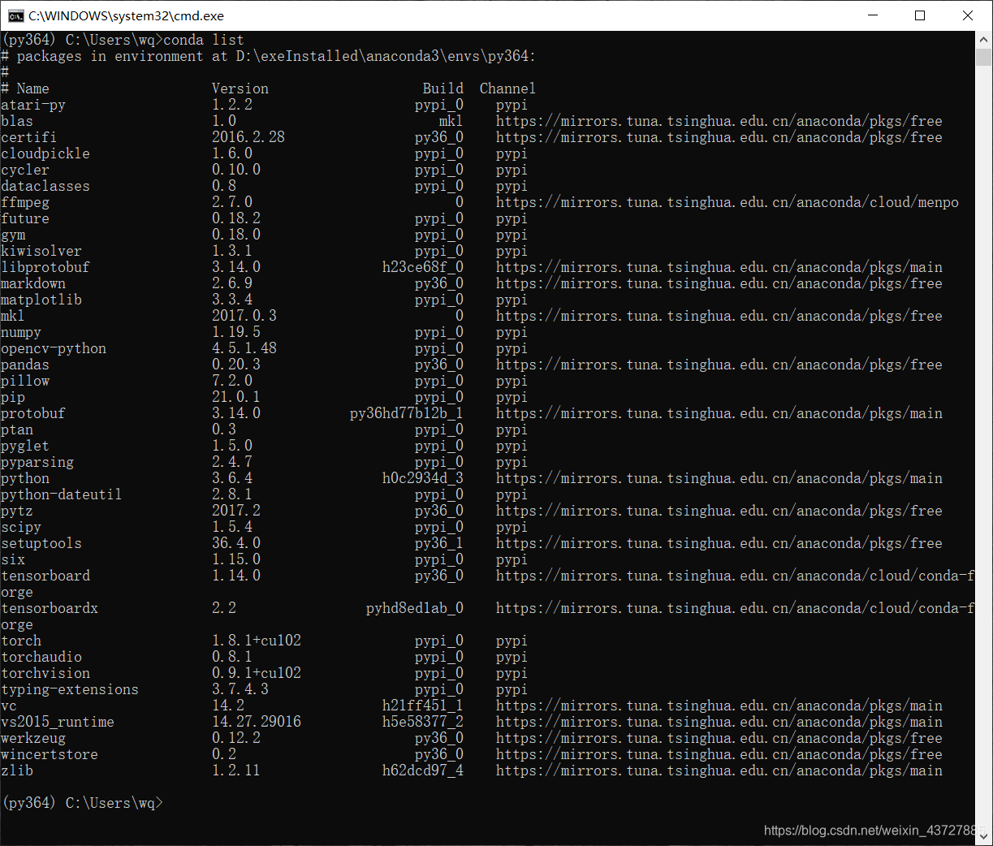Screen dimensions: 993x846
Task: Select the package name 'blas'
Action: point(17,121)
